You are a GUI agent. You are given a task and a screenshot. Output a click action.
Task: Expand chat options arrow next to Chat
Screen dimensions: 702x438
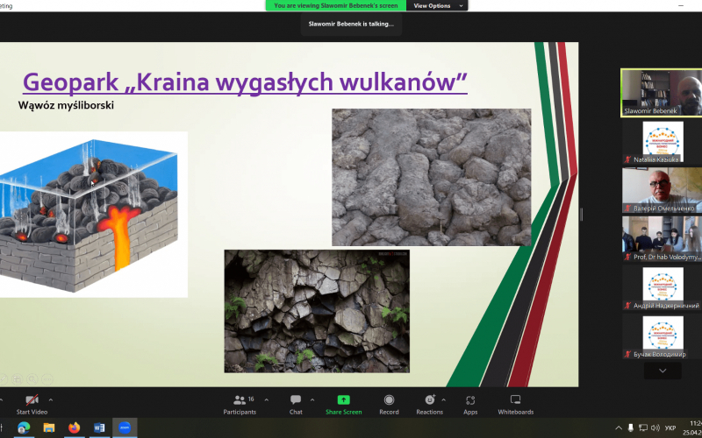(312, 400)
